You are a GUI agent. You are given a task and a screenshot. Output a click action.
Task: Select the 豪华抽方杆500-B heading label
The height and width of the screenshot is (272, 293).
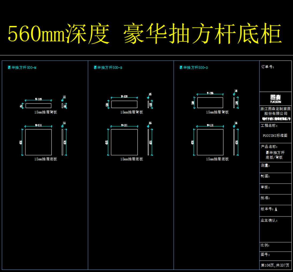108,68
